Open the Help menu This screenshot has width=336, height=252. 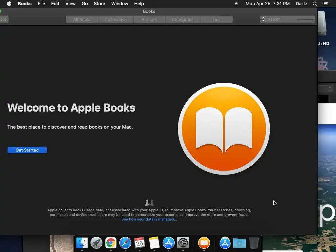point(139,4)
